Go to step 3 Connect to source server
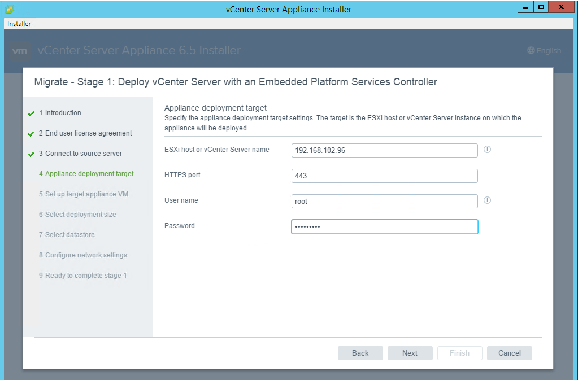 pos(80,153)
